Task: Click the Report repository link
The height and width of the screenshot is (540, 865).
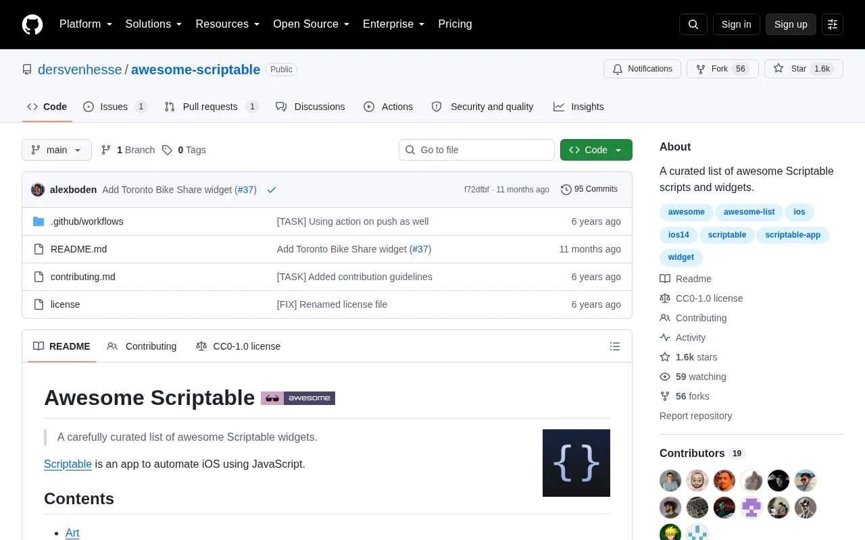Action: [695, 416]
